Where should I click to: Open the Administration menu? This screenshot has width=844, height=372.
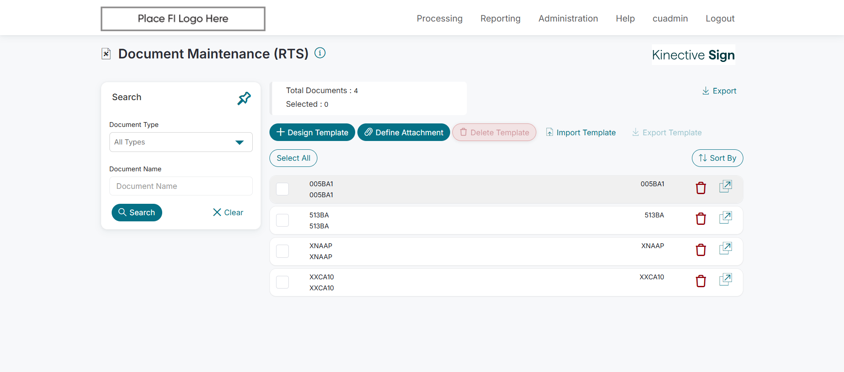[568, 18]
